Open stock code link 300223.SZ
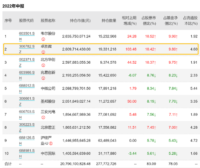This screenshot has height=168, width=200. click(27, 127)
